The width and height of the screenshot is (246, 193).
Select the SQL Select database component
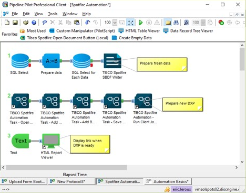point(20,61)
